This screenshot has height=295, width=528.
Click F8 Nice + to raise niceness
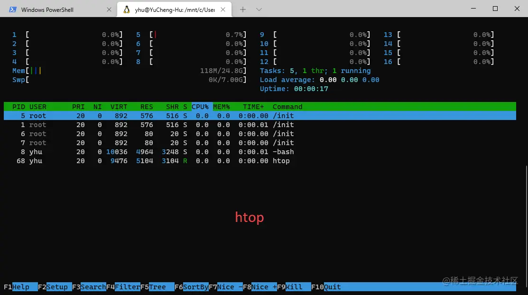tap(260, 287)
